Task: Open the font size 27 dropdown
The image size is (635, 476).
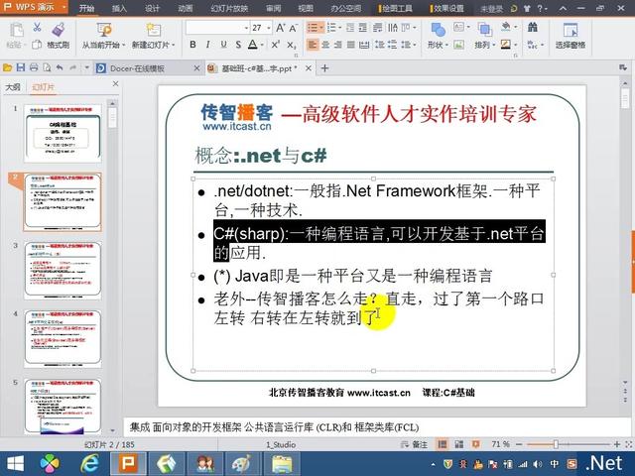Action: point(269,28)
